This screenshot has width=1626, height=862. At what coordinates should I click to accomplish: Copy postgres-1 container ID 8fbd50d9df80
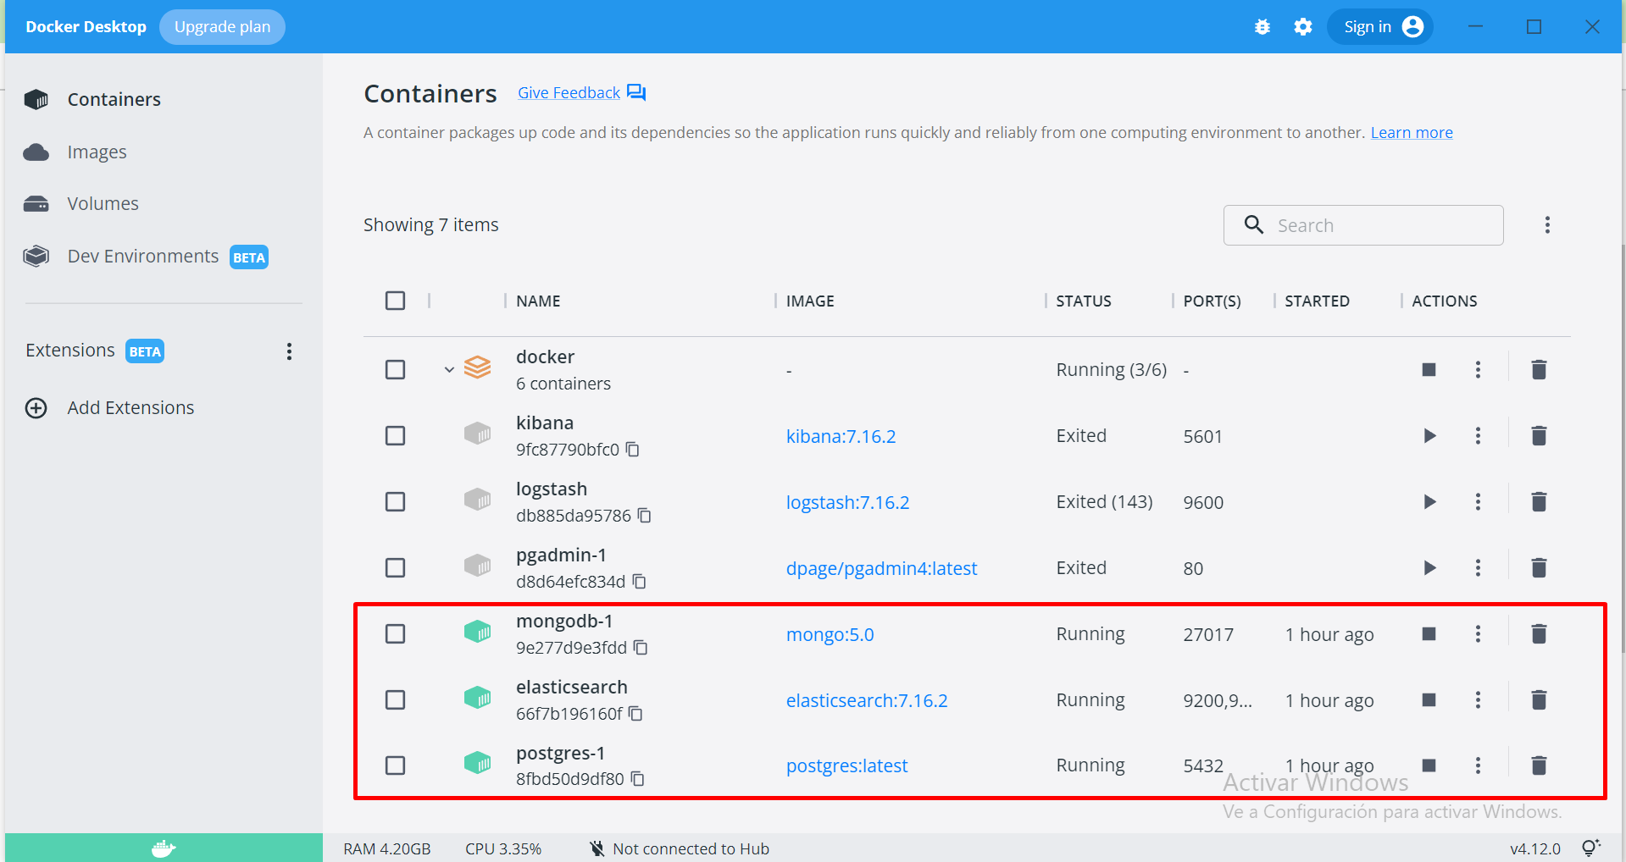pos(637,779)
